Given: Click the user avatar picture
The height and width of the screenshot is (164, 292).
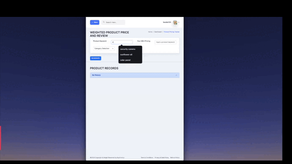Looking at the screenshot, I should coord(175,22).
